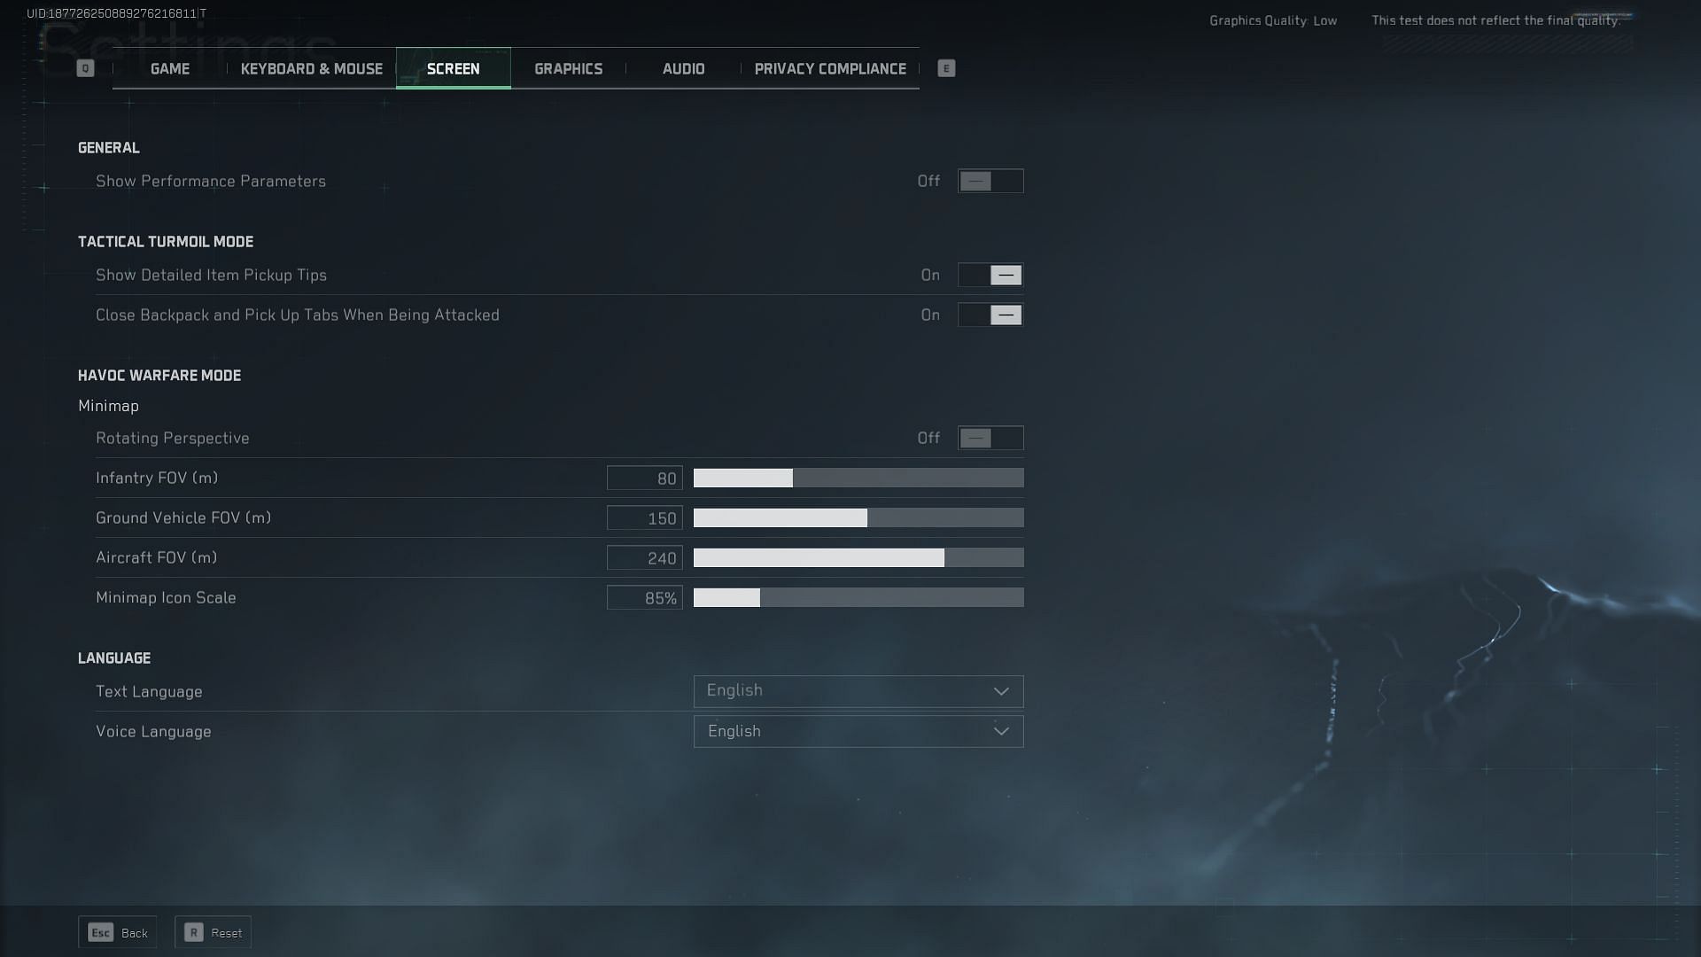Click the right bracket icon tab
This screenshot has height=957, width=1701.
(x=946, y=67)
